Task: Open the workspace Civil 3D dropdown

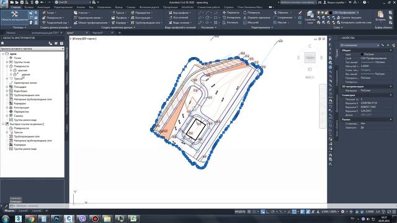Action: click(x=73, y=2)
